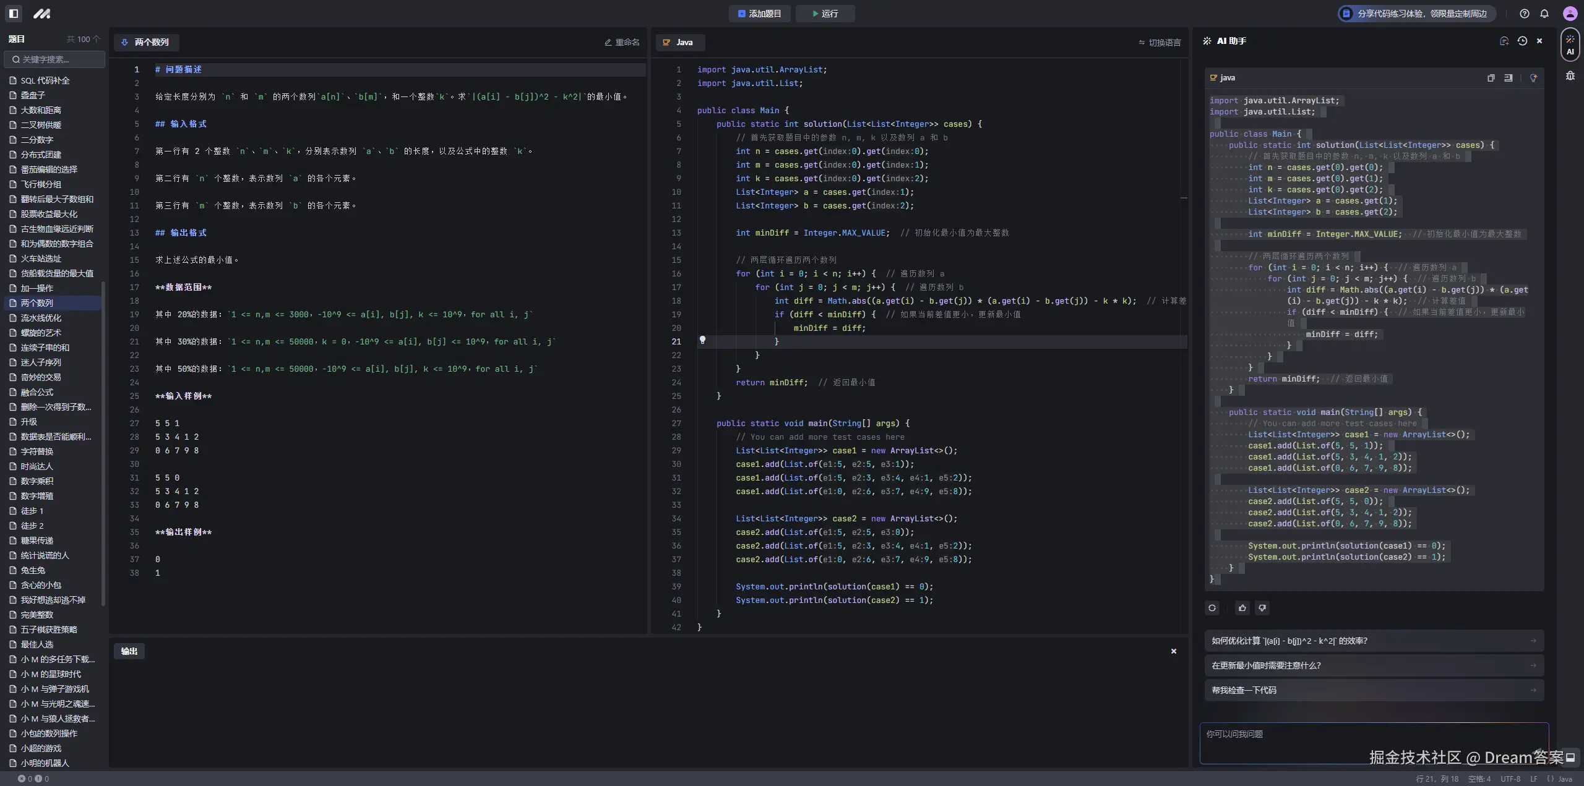Click the debug bug icon

tap(1570, 76)
